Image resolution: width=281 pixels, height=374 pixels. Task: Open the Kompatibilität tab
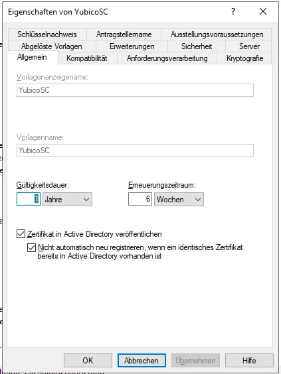(87, 58)
